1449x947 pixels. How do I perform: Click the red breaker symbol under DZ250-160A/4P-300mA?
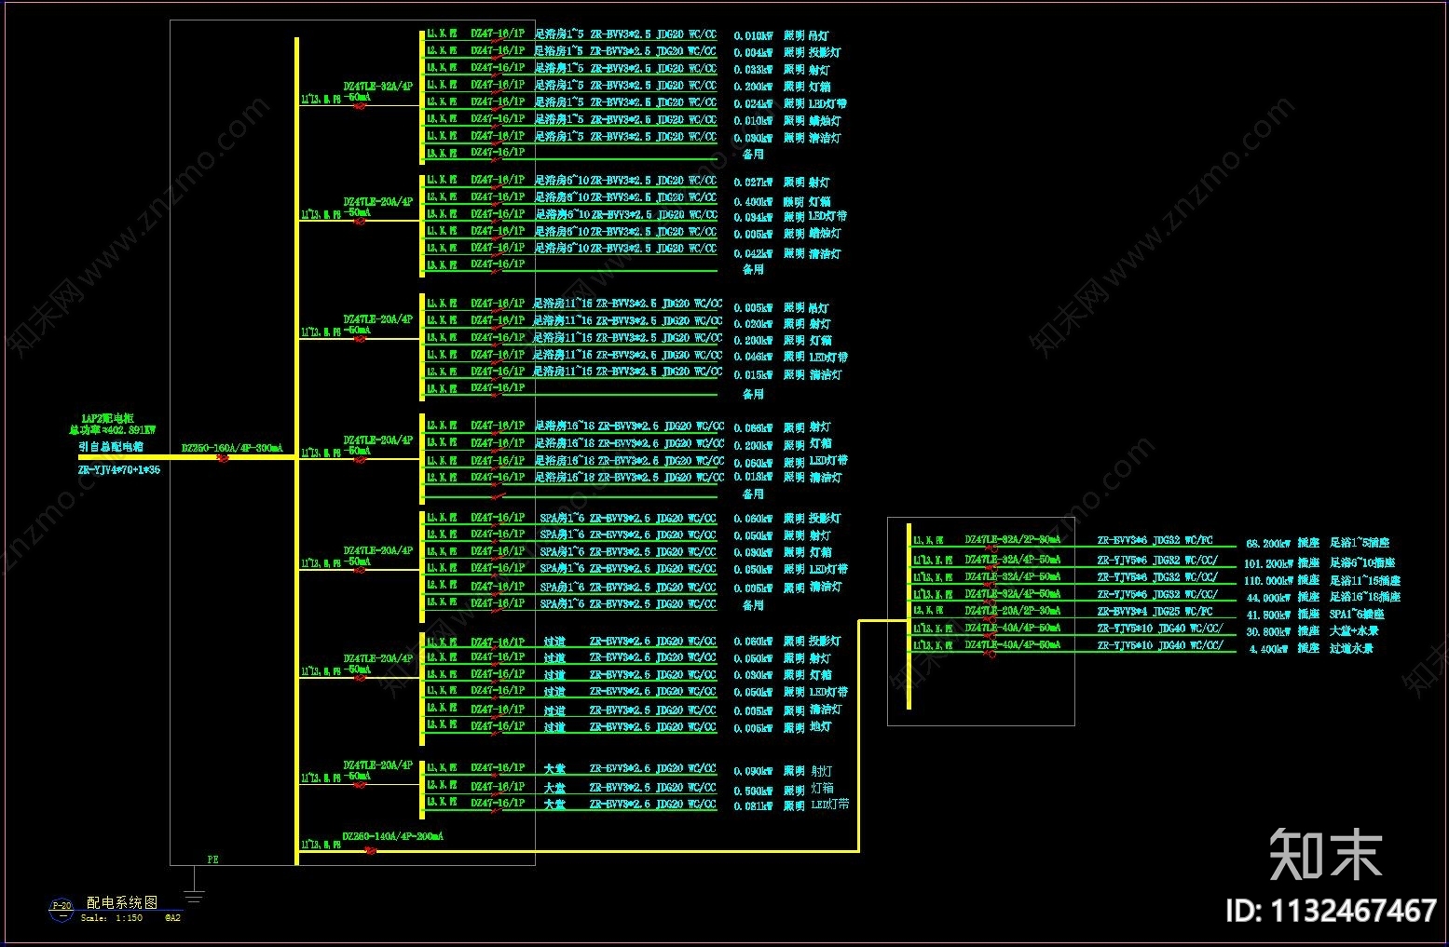click(224, 457)
